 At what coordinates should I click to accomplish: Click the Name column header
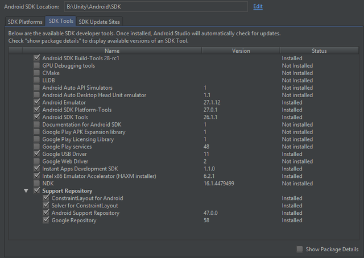pyautogui.click(x=112, y=51)
